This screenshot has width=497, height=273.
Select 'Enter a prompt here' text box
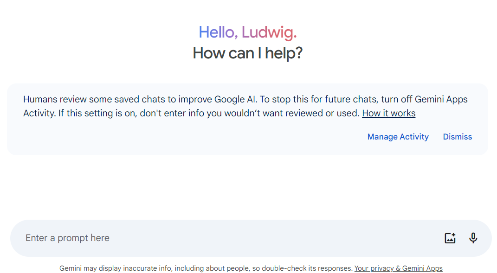[x=186, y=238]
